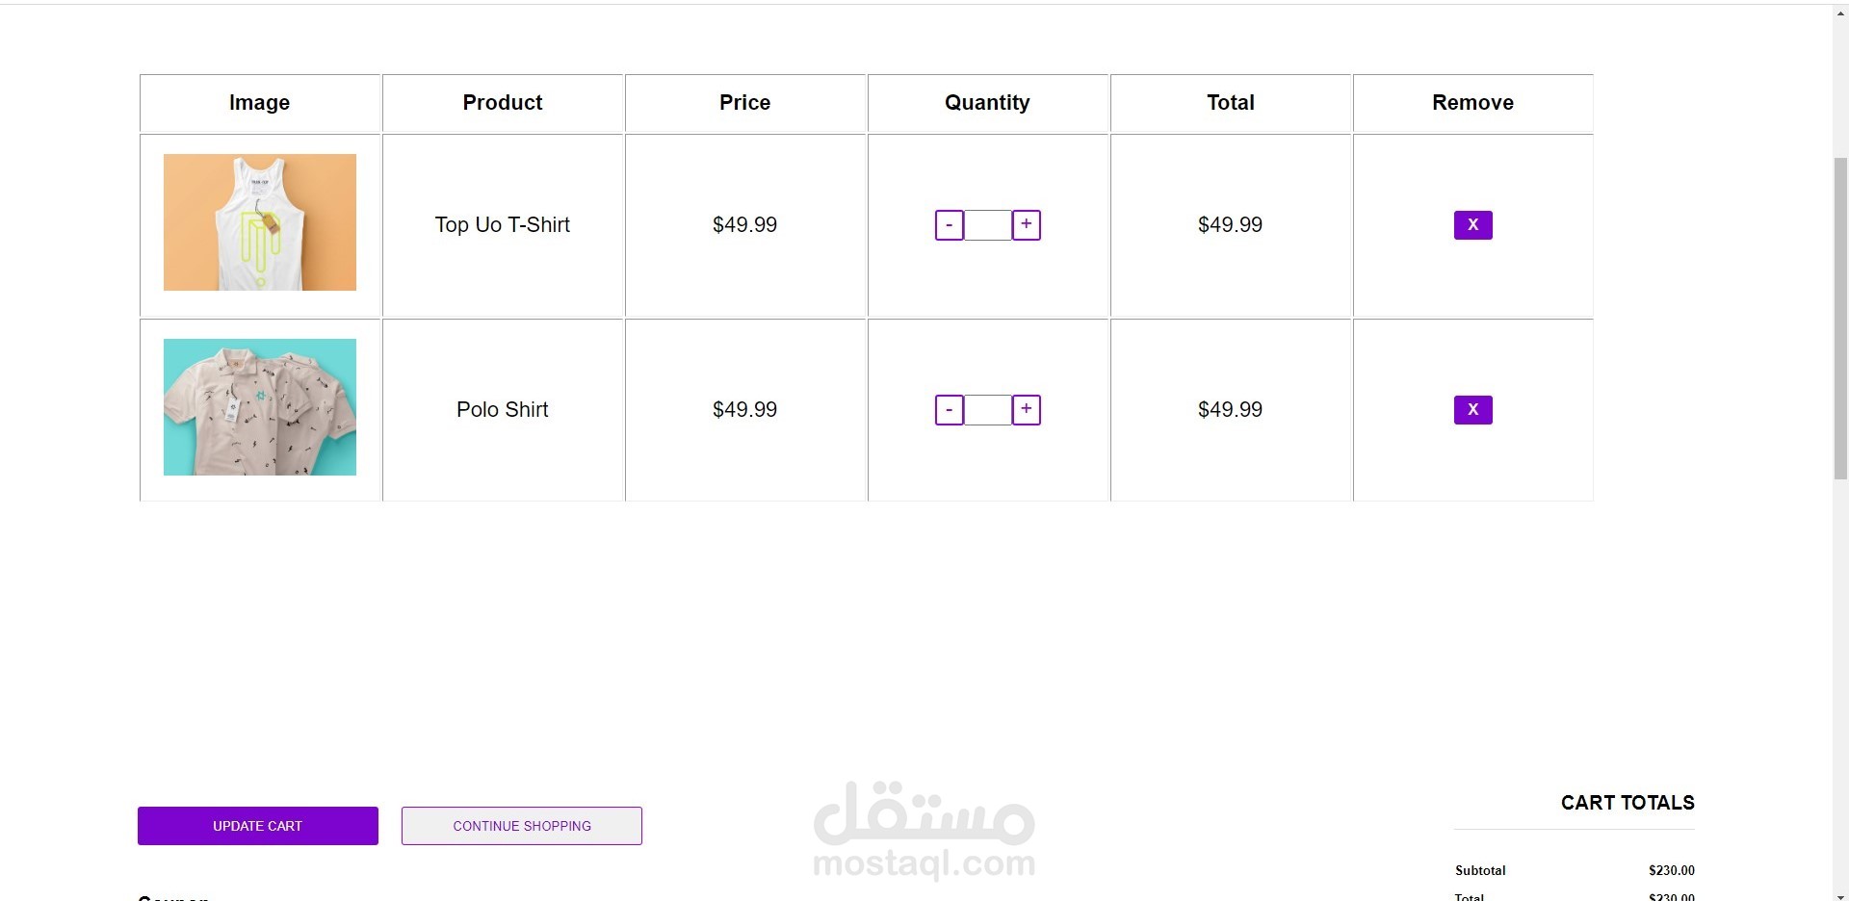Click Continue Shopping button
The image size is (1849, 901).
pos(521,826)
